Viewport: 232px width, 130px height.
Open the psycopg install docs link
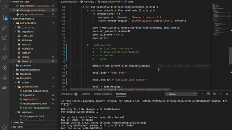pos(185,101)
